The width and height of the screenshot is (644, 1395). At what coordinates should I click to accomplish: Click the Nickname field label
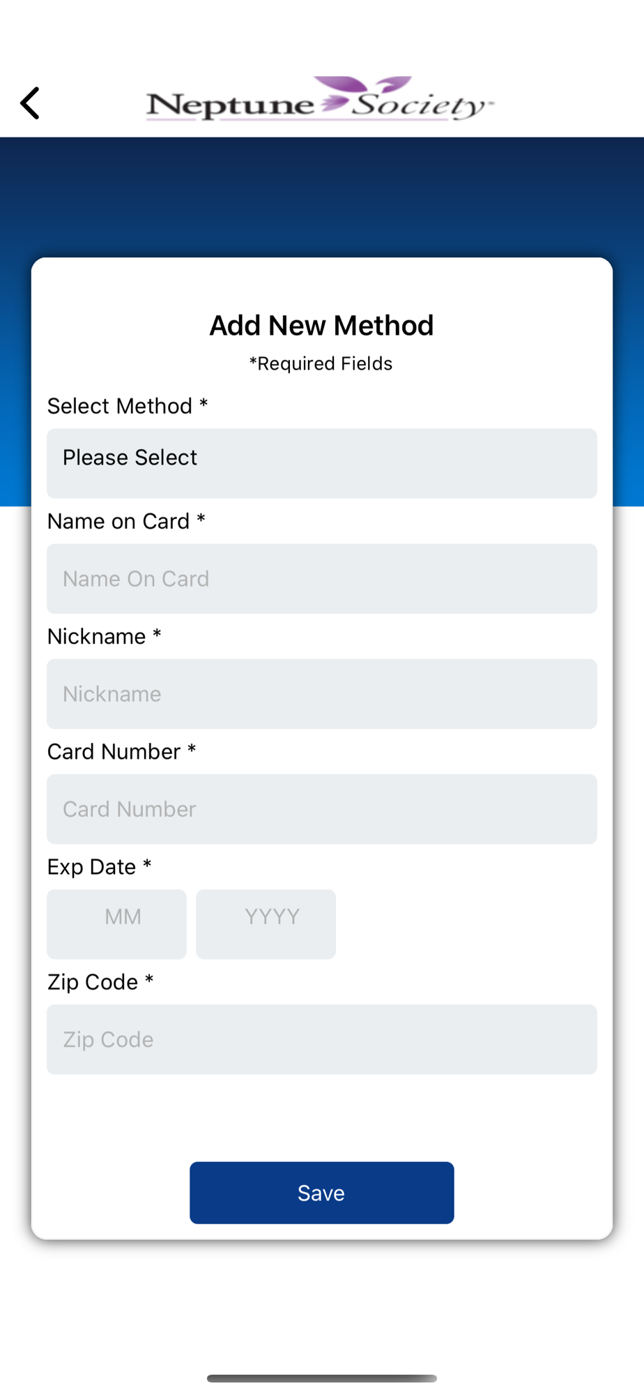coord(105,636)
